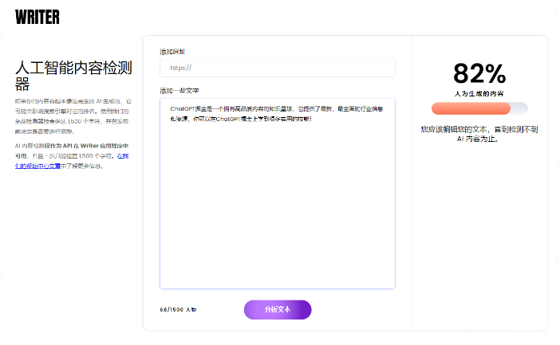Click the orange score progress bar
This screenshot has width=560, height=345.
pyautogui.click(x=479, y=108)
